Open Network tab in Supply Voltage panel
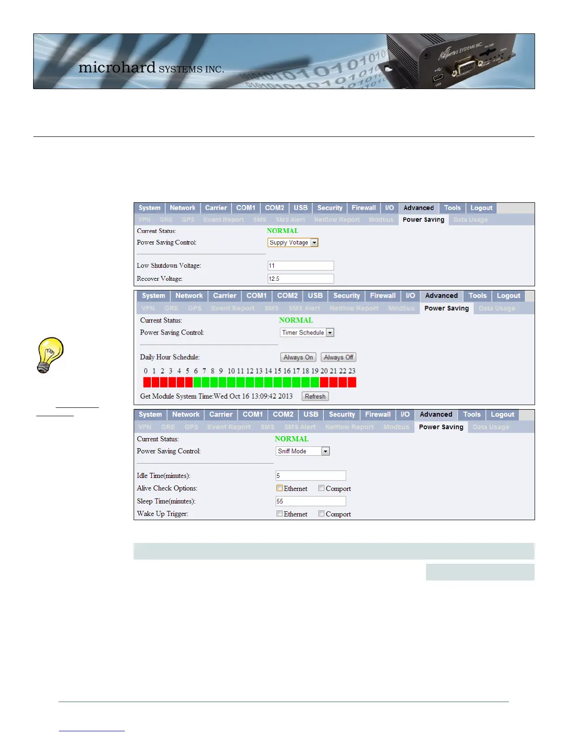The image size is (568, 735). click(x=182, y=208)
